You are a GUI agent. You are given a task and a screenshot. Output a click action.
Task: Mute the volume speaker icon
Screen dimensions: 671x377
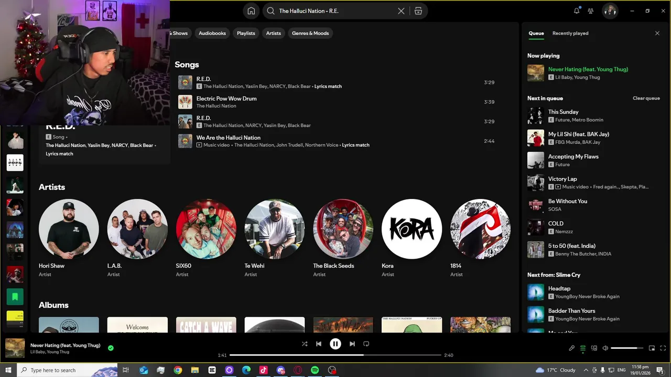pos(605,348)
